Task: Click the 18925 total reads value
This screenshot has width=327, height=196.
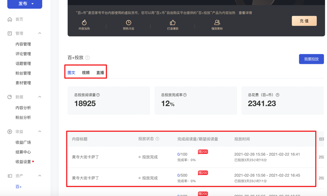Action: 85,103
